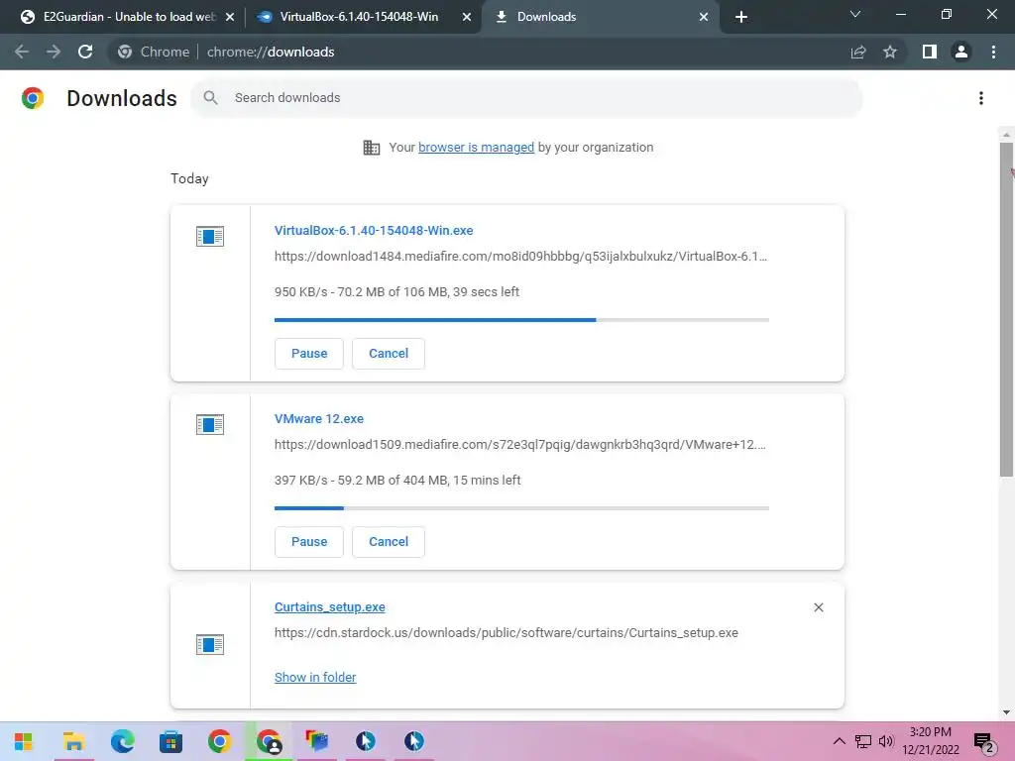Click Show in folder for Curtains_setup

pos(315,677)
